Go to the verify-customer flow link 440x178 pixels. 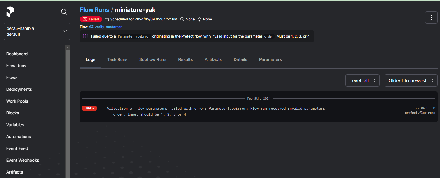pyautogui.click(x=108, y=27)
